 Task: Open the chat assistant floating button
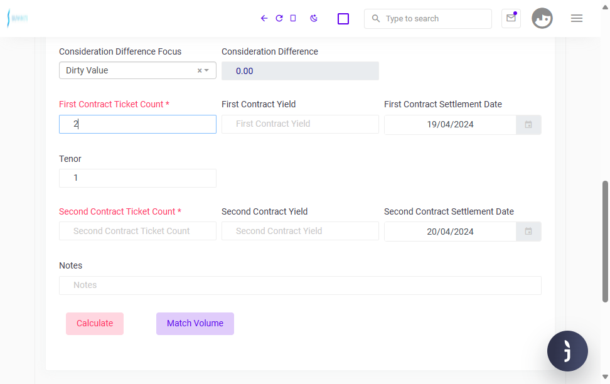567,351
